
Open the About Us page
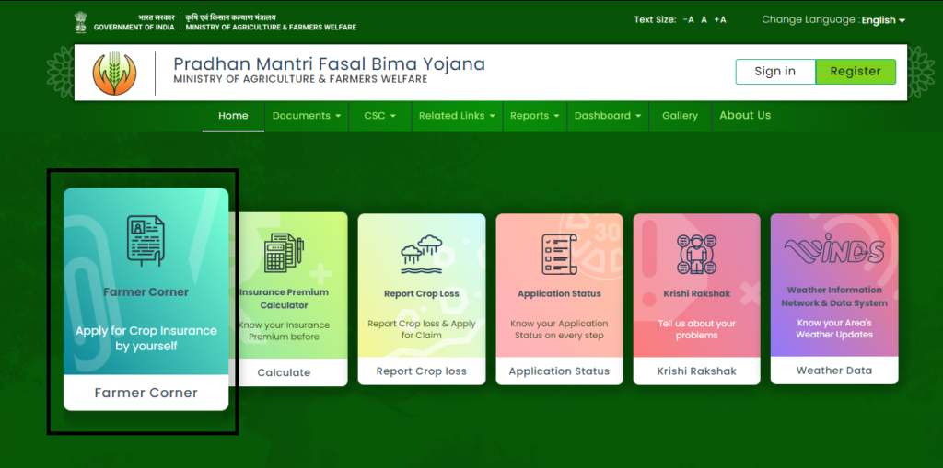click(x=745, y=115)
